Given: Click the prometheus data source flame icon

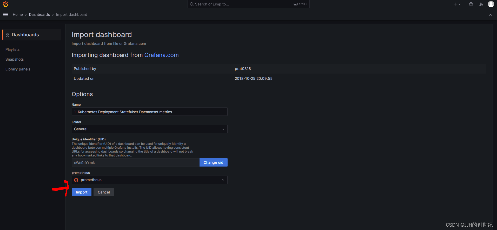Looking at the screenshot, I should (x=76, y=180).
